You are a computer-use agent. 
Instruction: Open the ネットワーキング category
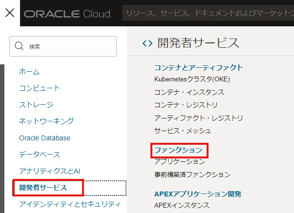46,121
